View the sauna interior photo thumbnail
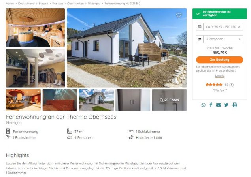This screenshot has width=251, height=177. pos(35,28)
